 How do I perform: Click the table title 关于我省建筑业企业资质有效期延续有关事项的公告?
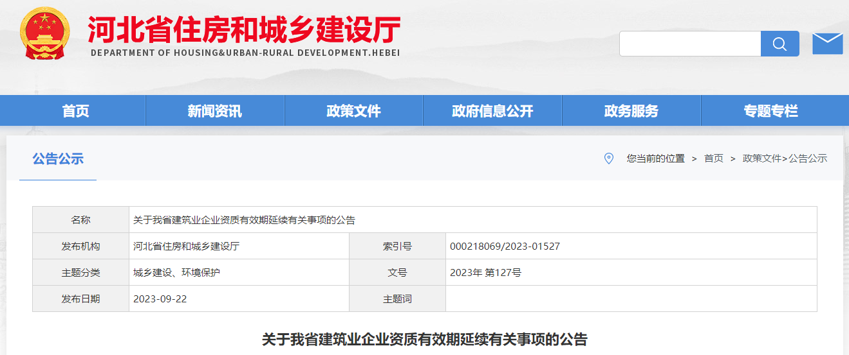(x=244, y=220)
